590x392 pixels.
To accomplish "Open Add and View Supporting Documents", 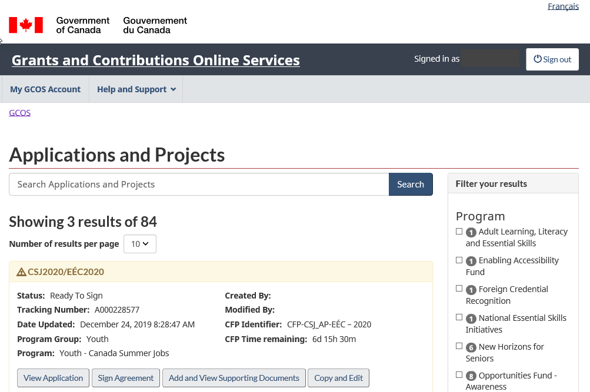I will [234, 378].
